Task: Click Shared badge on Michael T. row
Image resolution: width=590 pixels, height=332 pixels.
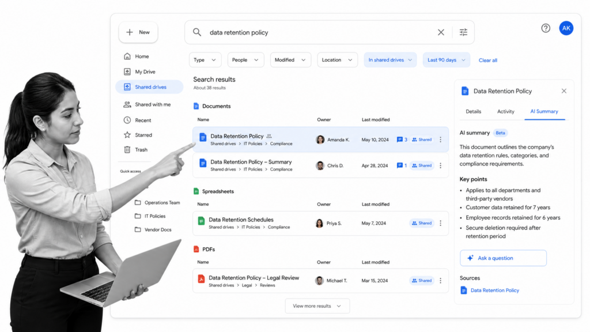Action: pyautogui.click(x=422, y=281)
